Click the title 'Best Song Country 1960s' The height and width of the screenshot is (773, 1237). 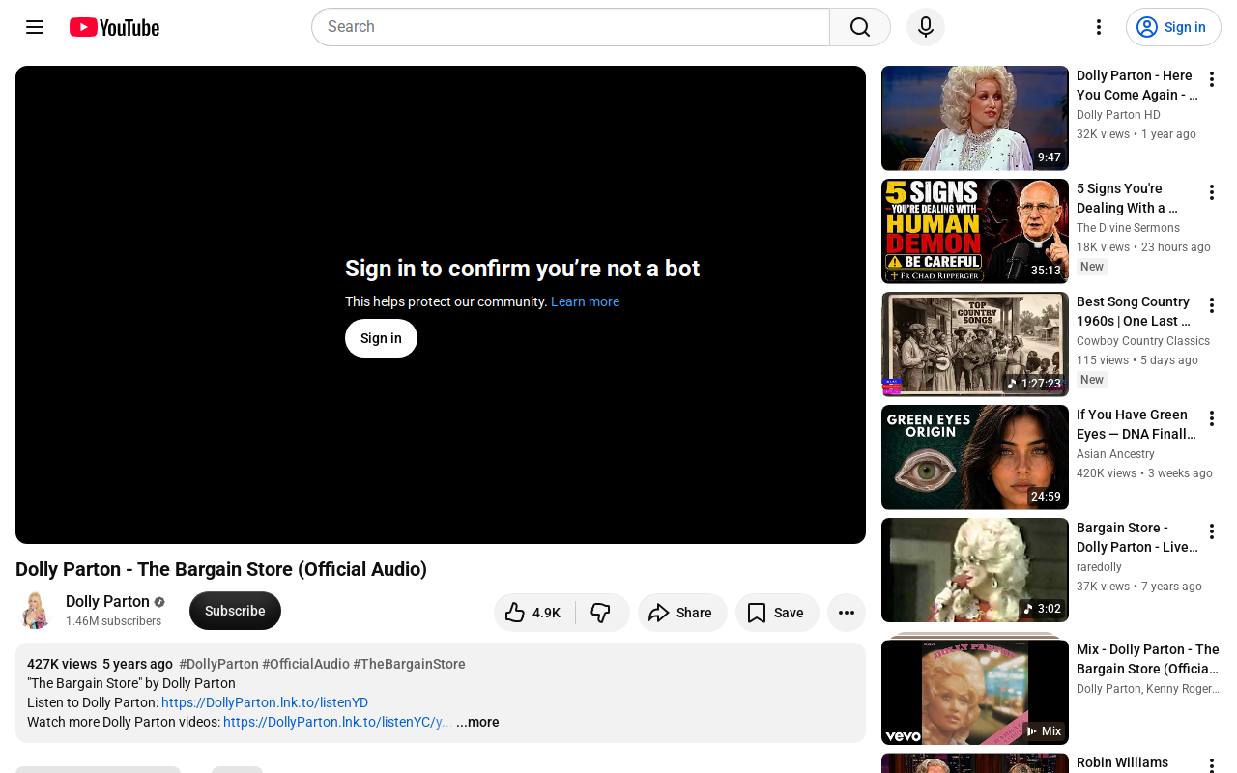(1134, 311)
